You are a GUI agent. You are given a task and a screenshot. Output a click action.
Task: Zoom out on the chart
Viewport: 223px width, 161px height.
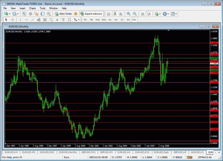[135, 14]
